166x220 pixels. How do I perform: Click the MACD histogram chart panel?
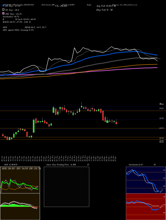[x=20, y=207]
